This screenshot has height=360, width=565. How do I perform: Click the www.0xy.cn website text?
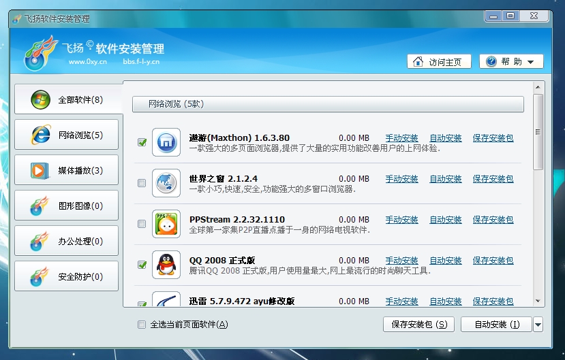coord(87,62)
